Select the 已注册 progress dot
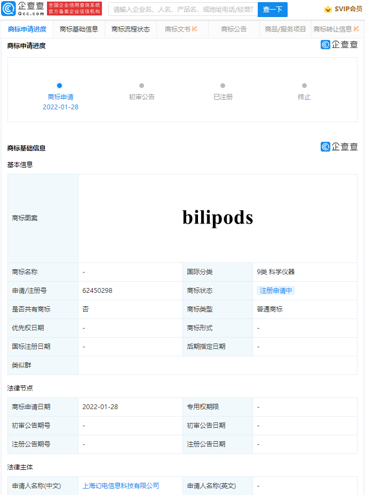365x495 pixels. 223,85
